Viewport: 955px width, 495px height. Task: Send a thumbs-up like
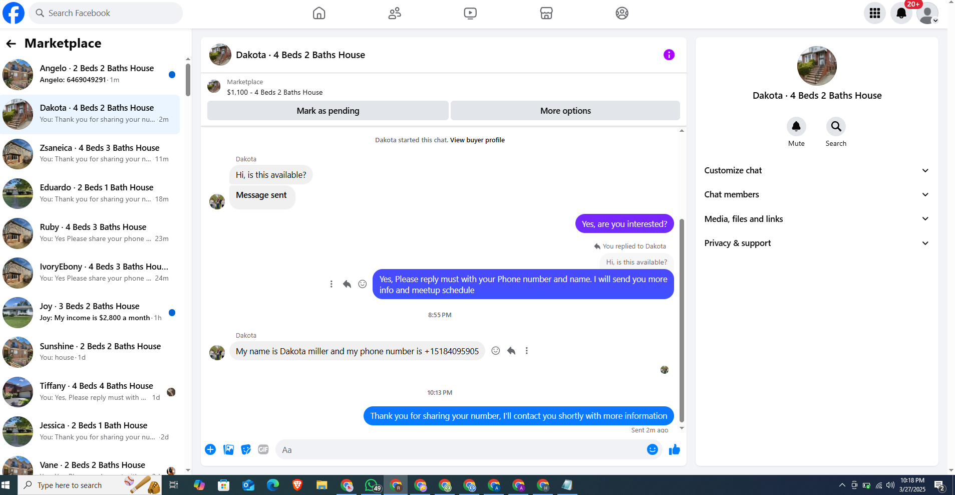coord(675,449)
